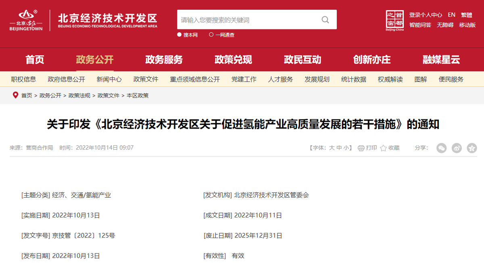This screenshot has height=263, width=484.
Task: Open the Beijing-China capital window logo
Action: pyautogui.click(x=394, y=20)
